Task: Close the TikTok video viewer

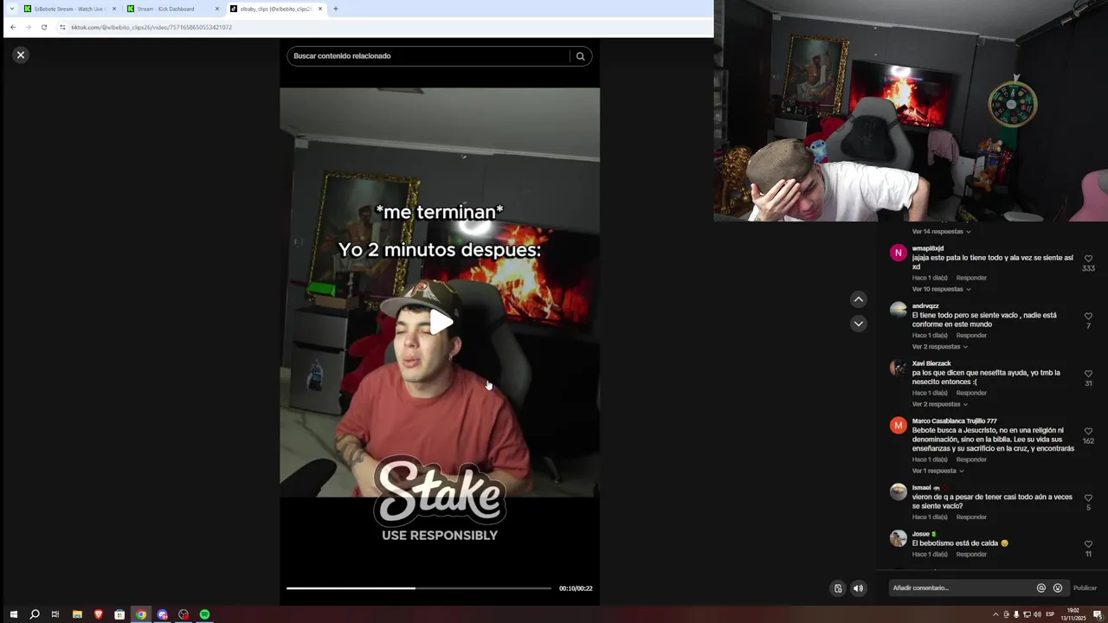Action: [x=21, y=55]
